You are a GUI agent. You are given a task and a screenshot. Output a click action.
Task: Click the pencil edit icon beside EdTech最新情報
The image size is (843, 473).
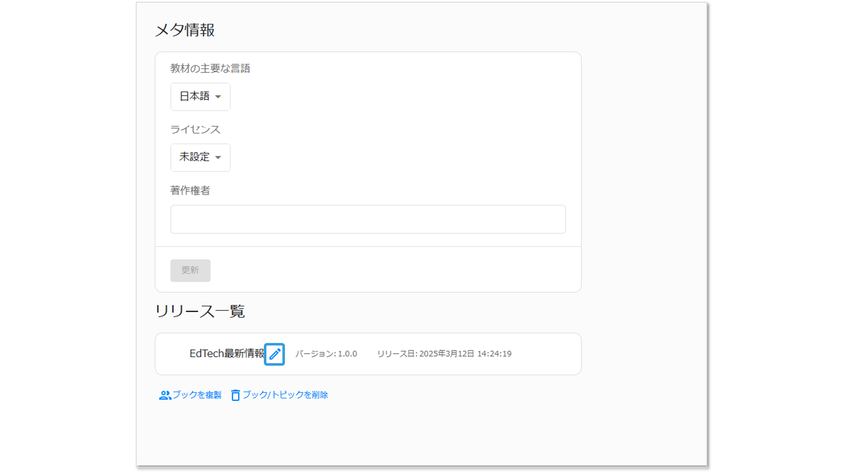point(274,354)
